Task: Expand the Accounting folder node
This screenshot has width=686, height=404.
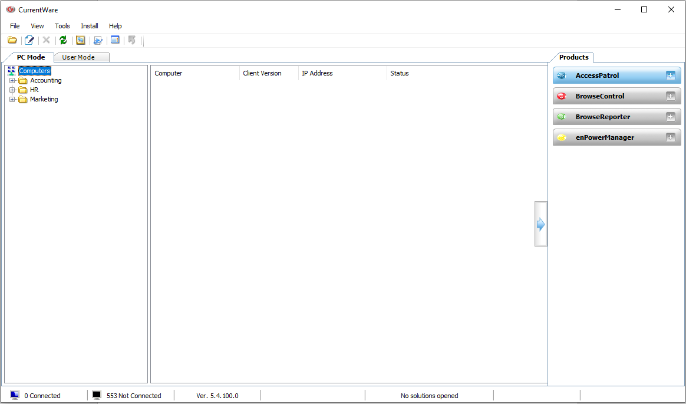Action: (12, 81)
